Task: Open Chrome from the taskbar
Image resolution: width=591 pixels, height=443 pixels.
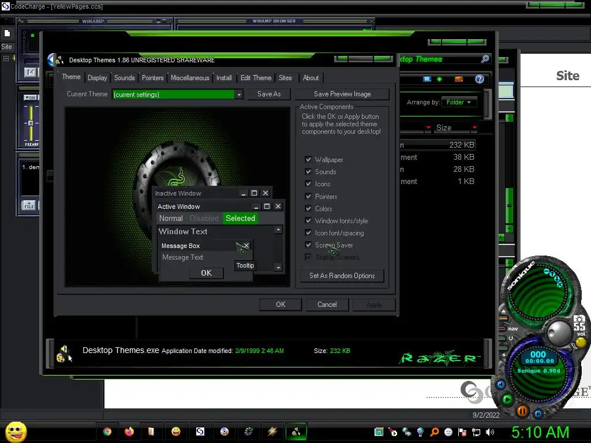Action: 107,431
